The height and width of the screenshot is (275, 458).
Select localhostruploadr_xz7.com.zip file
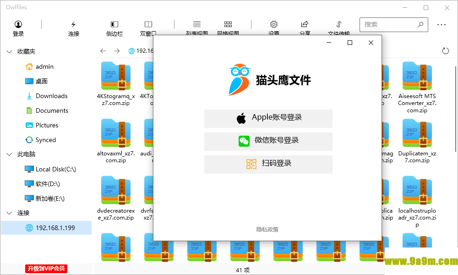coord(417,202)
